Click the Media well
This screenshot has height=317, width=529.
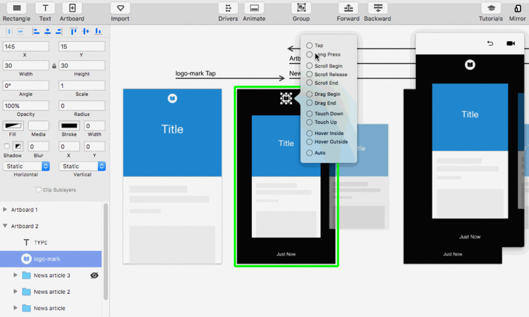click(38, 126)
